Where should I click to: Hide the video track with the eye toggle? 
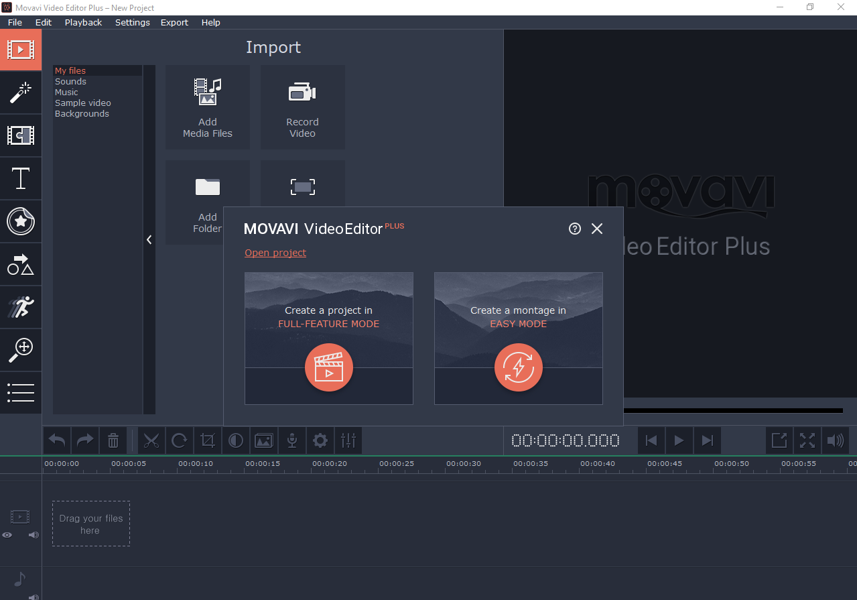[7, 534]
